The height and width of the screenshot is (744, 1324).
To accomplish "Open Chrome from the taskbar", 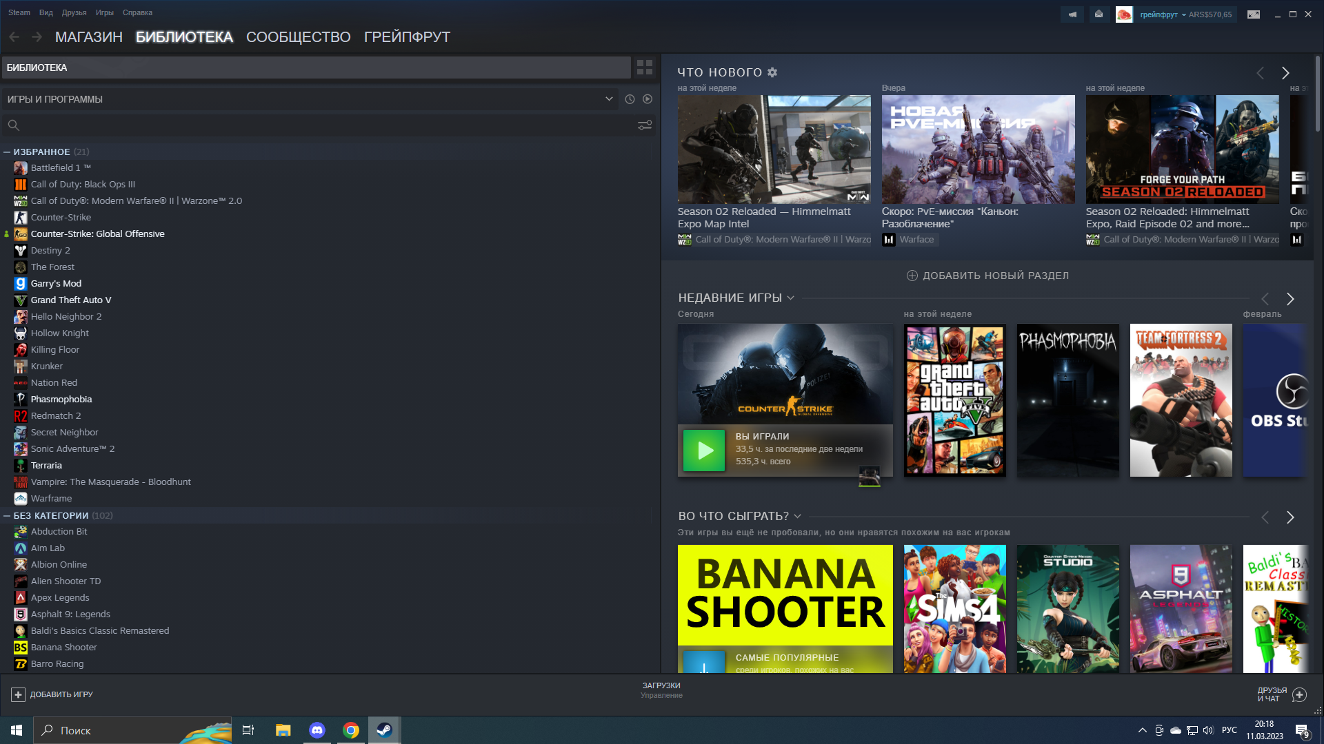I will point(351,730).
